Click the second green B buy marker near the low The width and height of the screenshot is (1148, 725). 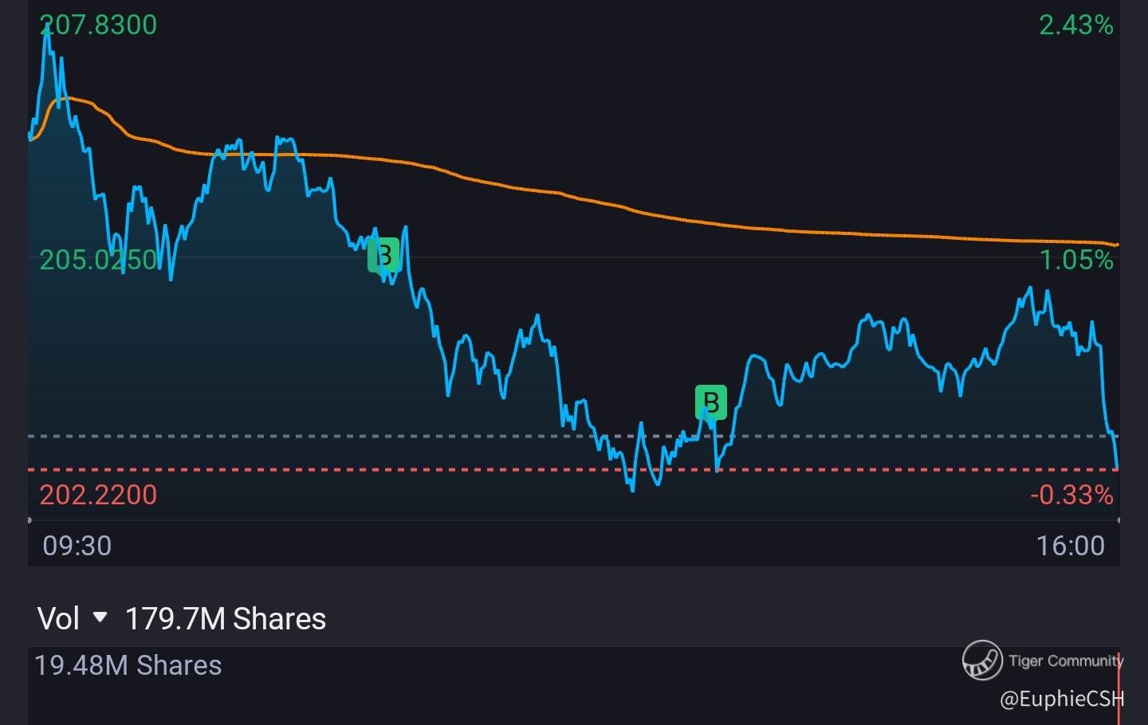pyautogui.click(x=711, y=402)
